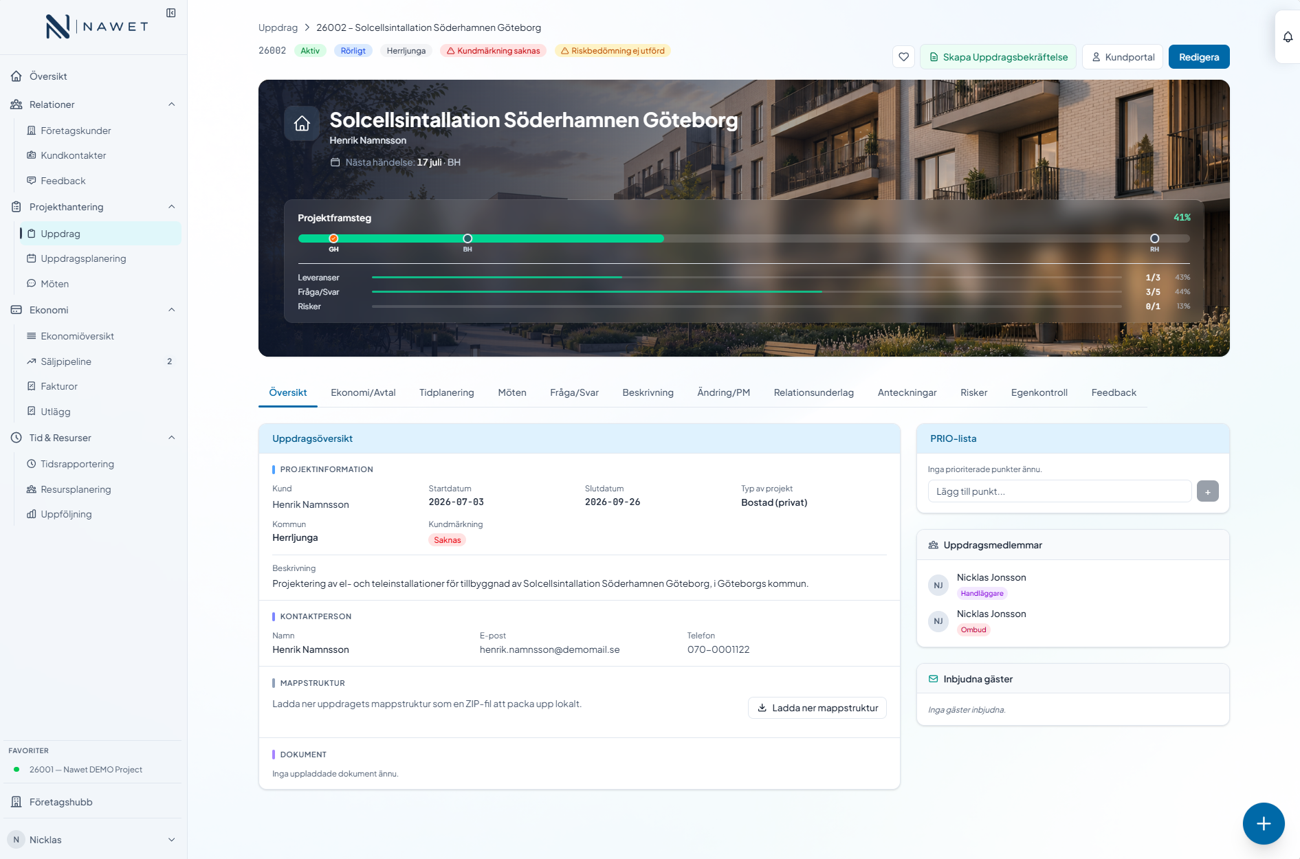
Task: Open notifications via the bell icon
Action: (x=1288, y=37)
